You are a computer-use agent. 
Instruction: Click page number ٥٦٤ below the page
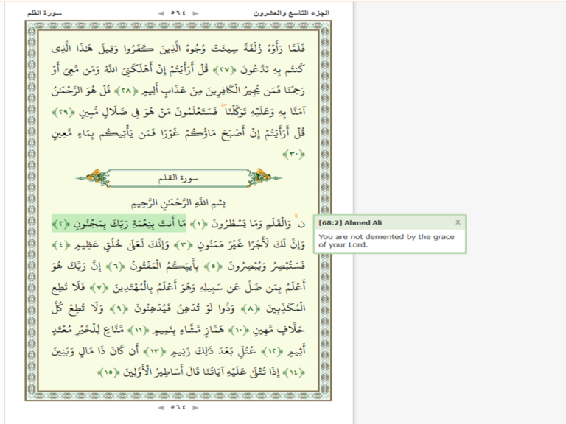pos(178,407)
